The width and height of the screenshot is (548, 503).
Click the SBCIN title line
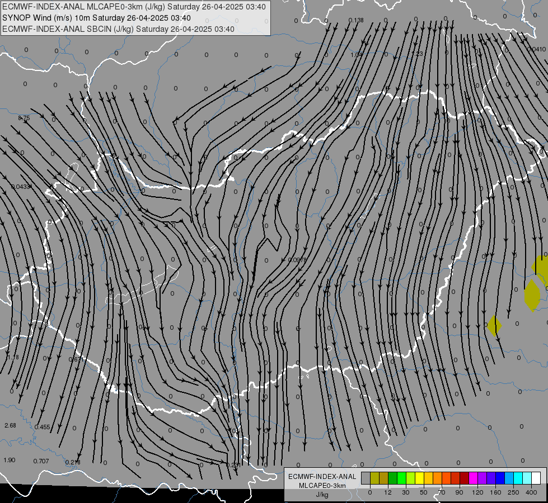coord(118,29)
